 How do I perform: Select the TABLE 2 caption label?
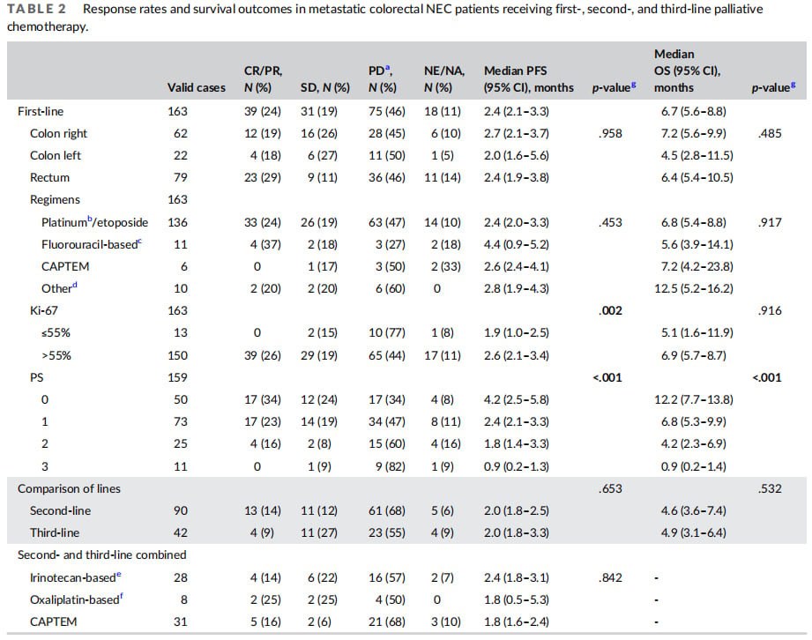pyautogui.click(x=37, y=9)
